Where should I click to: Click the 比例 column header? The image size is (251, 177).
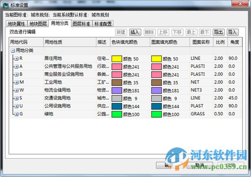[x=220, y=42]
